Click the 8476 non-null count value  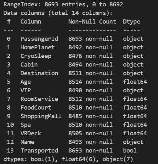(x=90, y=56)
